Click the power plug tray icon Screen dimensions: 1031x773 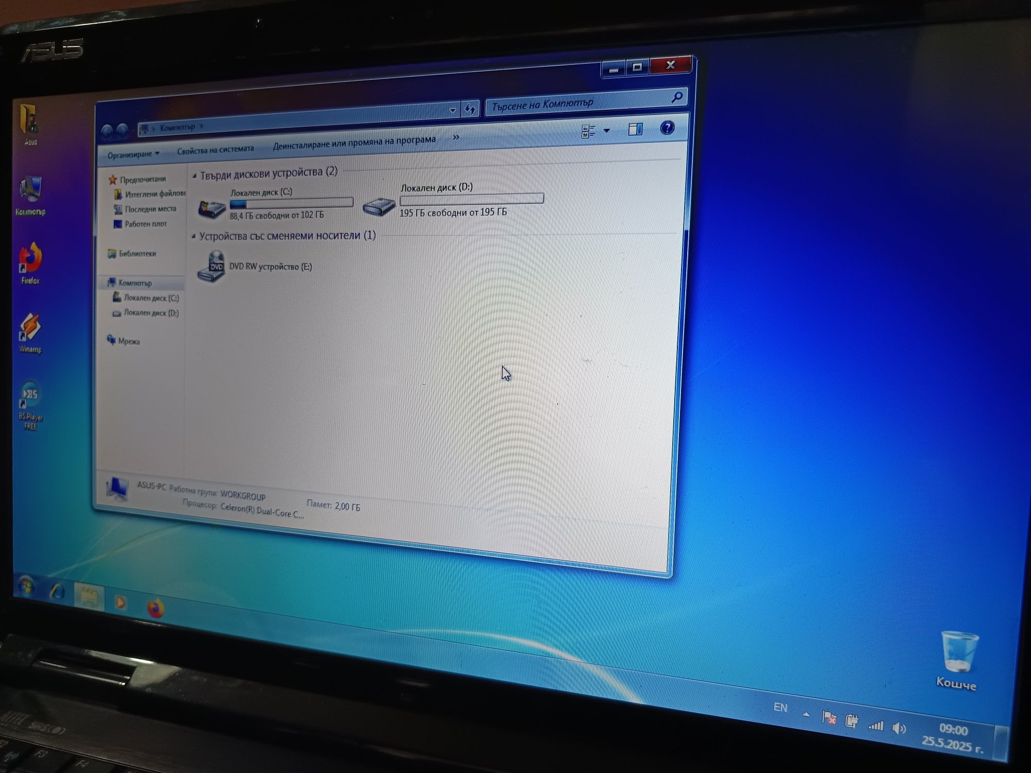852,720
